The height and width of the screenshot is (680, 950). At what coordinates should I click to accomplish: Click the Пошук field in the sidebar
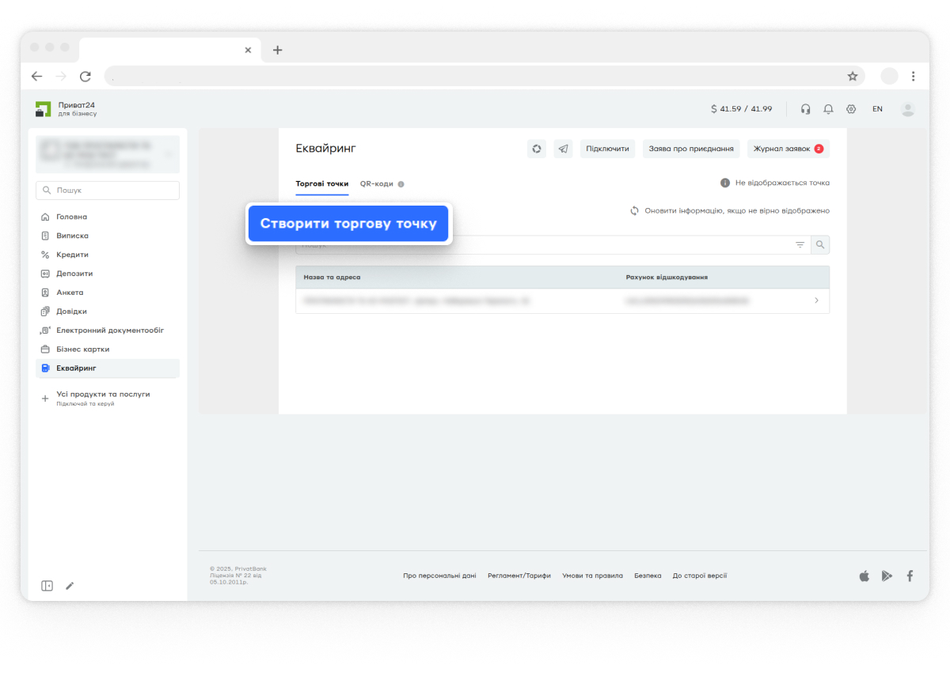(108, 191)
